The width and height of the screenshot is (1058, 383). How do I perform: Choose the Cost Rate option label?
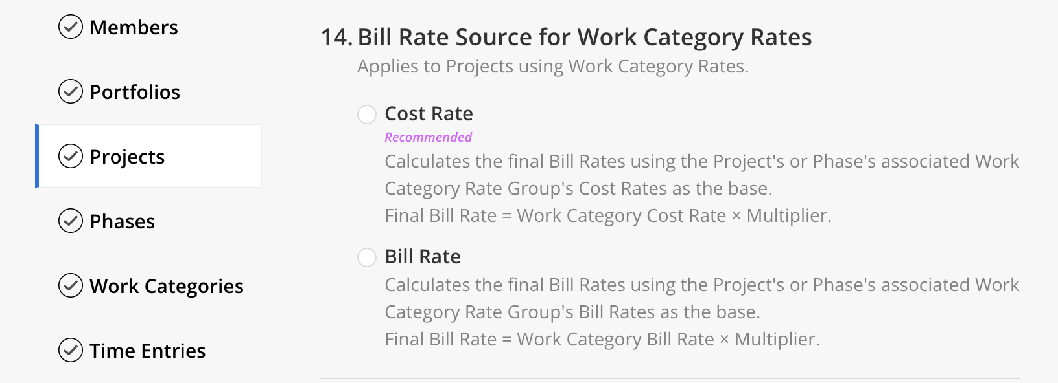[429, 114]
